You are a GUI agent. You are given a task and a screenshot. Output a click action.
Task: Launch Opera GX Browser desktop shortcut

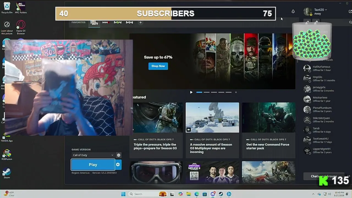point(21,28)
